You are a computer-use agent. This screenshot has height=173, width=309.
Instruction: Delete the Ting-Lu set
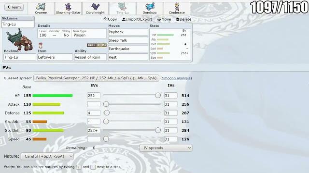click(183, 19)
